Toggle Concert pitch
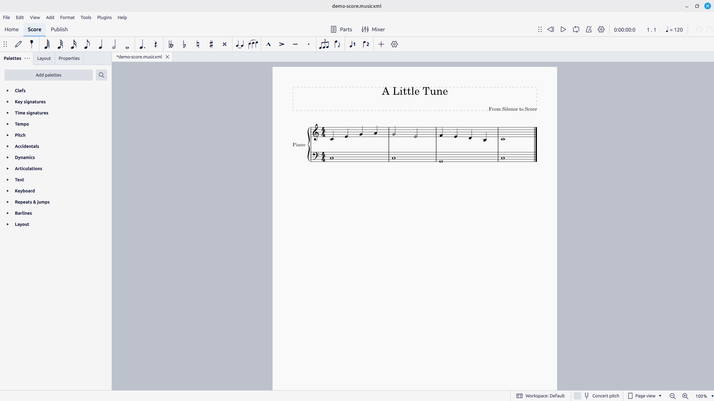 tap(601, 396)
